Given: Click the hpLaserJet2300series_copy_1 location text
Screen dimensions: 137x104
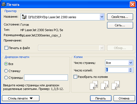Looking at the screenshot, I should point(41,35).
